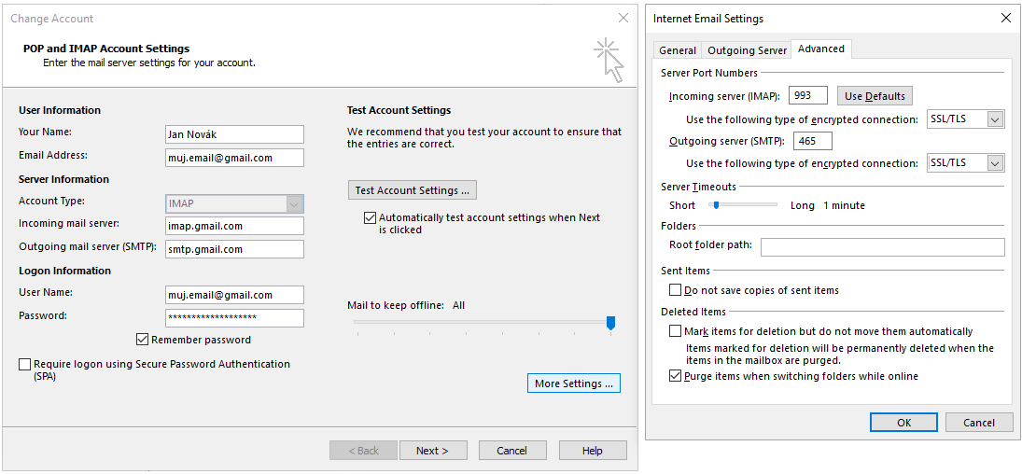Select the Advanced tab
The image size is (1022, 474).
click(x=820, y=49)
